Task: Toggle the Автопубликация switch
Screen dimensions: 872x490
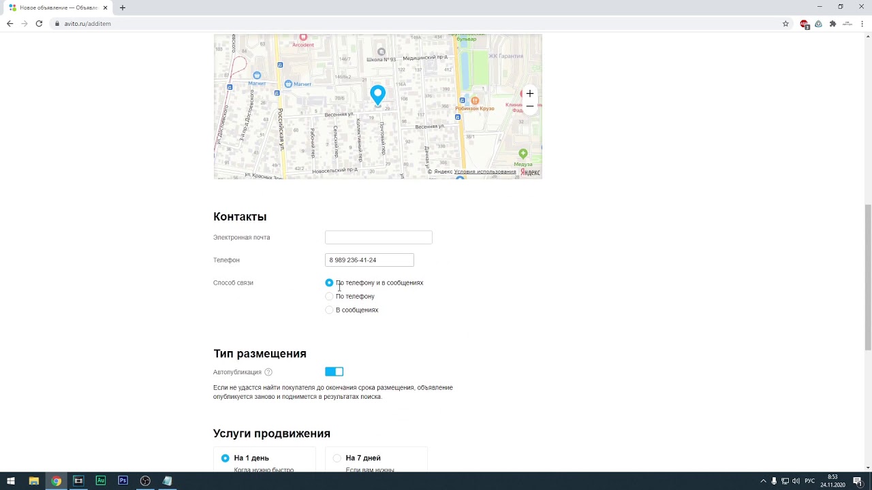Action: [x=334, y=372]
